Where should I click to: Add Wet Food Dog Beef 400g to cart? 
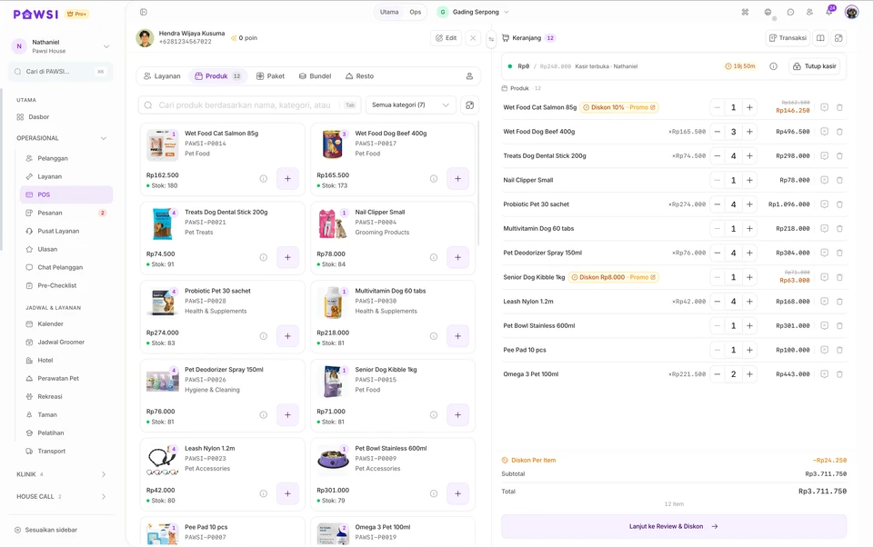pos(457,179)
